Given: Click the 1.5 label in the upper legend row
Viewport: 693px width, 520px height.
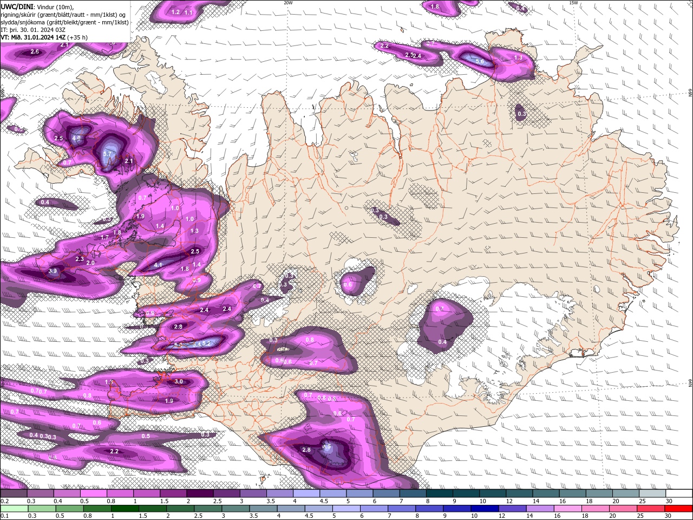Looking at the screenshot, I should click(x=164, y=501).
